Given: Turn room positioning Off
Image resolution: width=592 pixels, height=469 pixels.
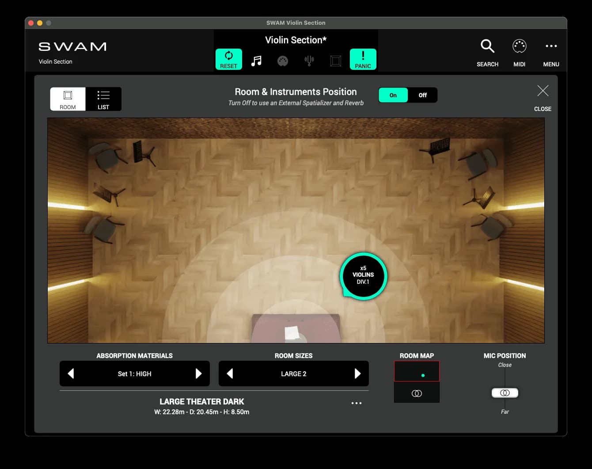Looking at the screenshot, I should (422, 95).
